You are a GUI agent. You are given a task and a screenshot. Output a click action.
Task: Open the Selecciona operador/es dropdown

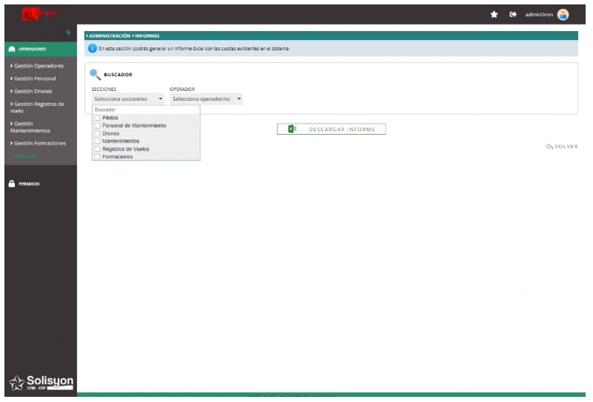[206, 98]
